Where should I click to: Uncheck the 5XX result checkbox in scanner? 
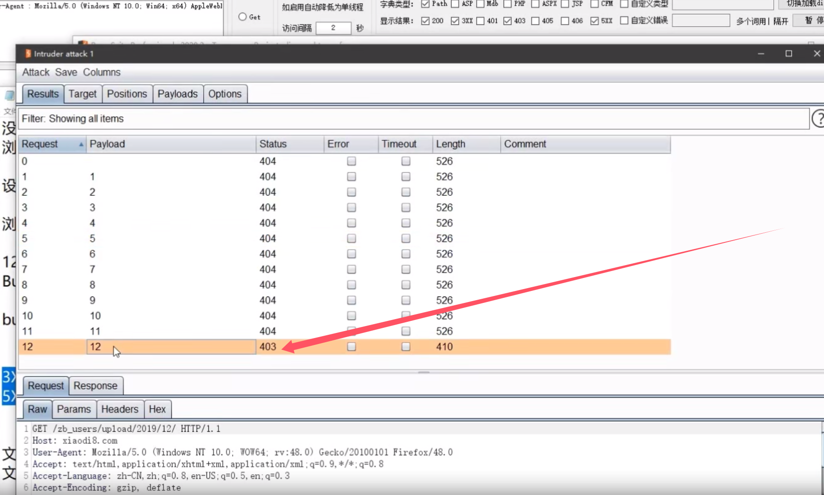pyautogui.click(x=594, y=21)
